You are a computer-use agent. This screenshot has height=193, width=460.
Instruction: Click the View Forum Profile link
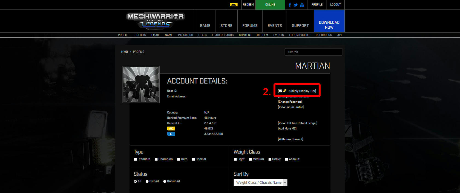point(291,107)
